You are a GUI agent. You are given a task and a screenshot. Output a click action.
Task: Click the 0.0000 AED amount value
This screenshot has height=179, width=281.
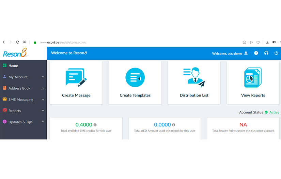click(x=162, y=125)
